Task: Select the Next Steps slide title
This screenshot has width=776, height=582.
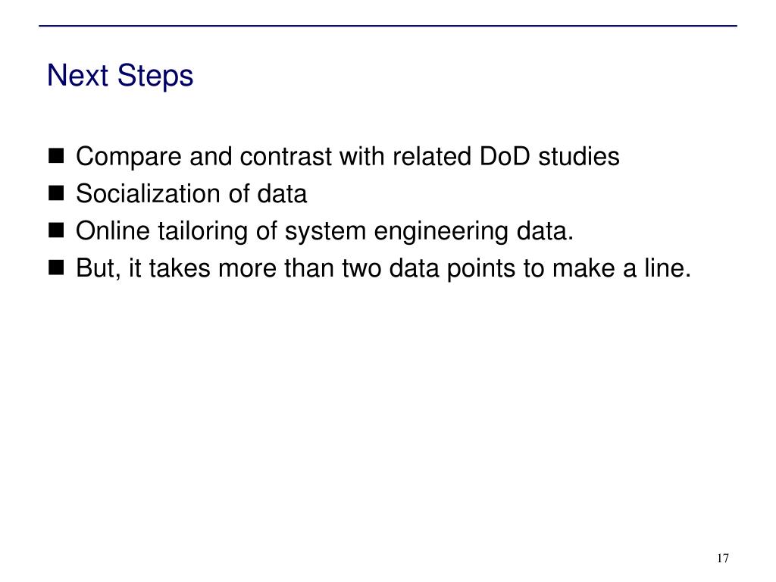Action: [120, 76]
